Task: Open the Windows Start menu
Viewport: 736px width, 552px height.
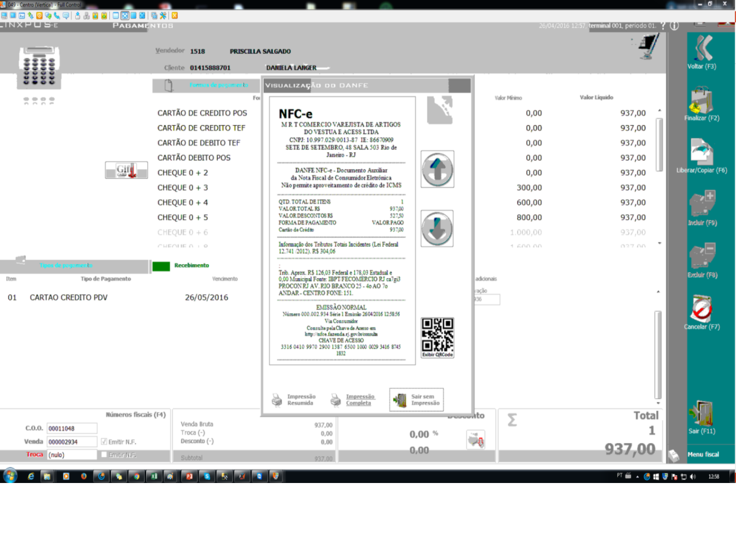Action: click(x=10, y=476)
